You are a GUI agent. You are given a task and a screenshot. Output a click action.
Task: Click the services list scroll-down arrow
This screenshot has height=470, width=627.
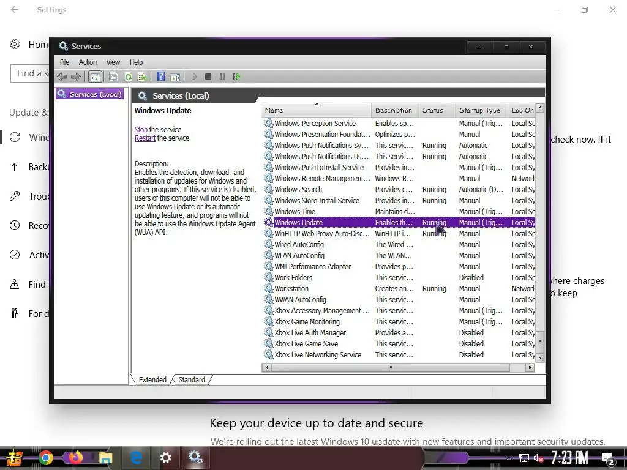coord(540,357)
